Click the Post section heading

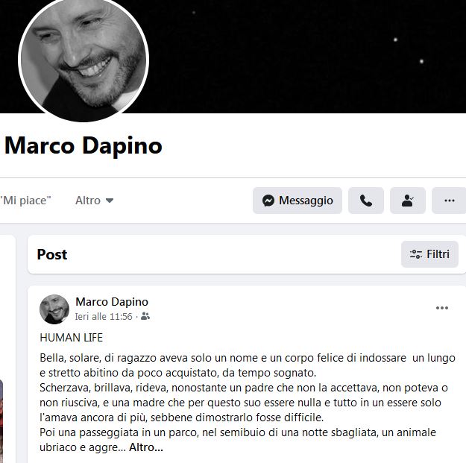pyautogui.click(x=52, y=254)
